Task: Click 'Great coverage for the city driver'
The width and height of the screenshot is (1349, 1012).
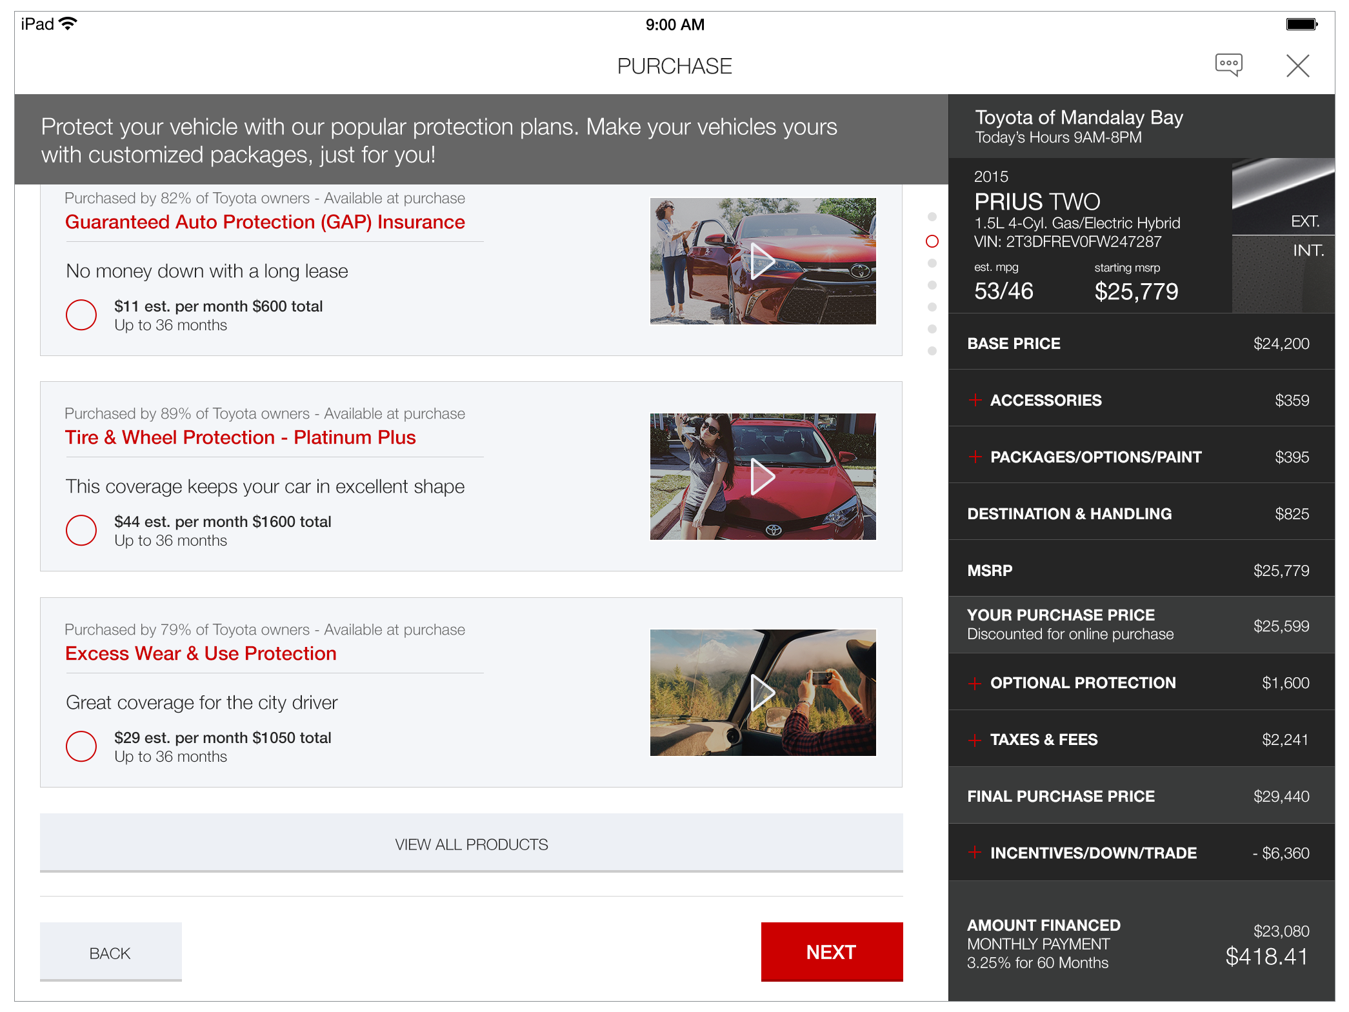Action: [201, 702]
